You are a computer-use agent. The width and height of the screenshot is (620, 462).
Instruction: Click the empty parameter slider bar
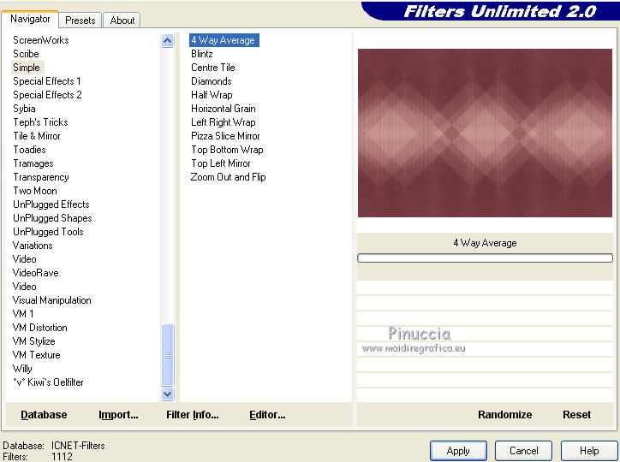485,258
